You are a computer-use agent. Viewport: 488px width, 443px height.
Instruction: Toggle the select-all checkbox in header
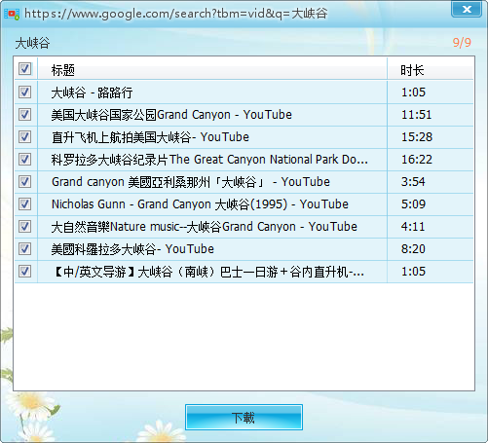pyautogui.click(x=24, y=69)
